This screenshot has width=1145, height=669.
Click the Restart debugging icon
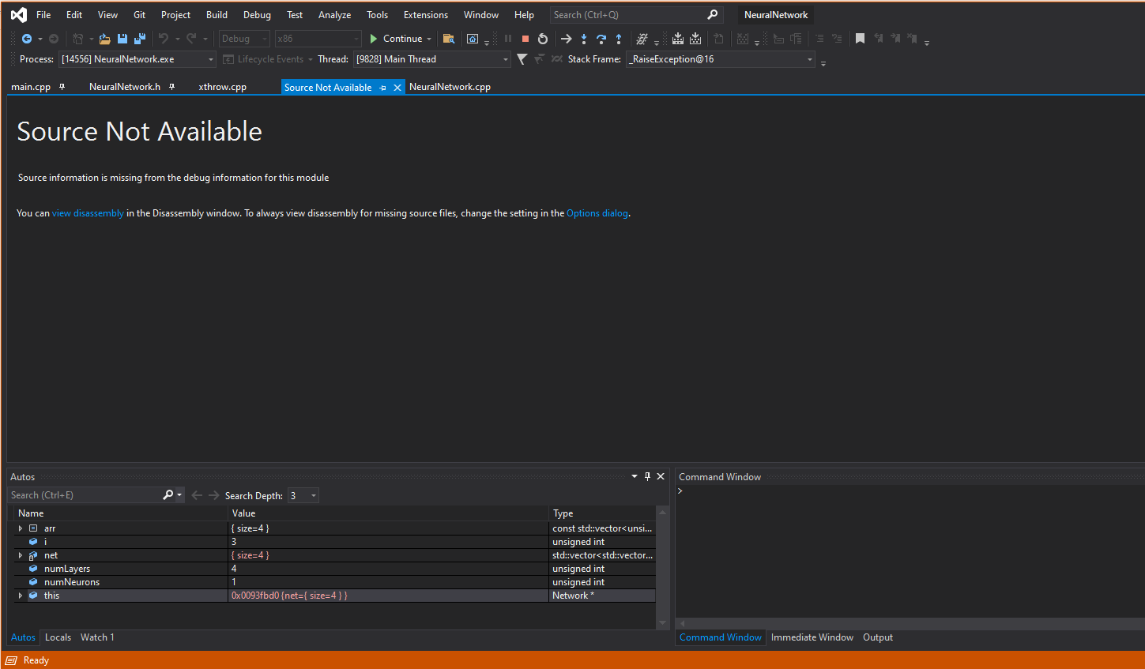(543, 39)
